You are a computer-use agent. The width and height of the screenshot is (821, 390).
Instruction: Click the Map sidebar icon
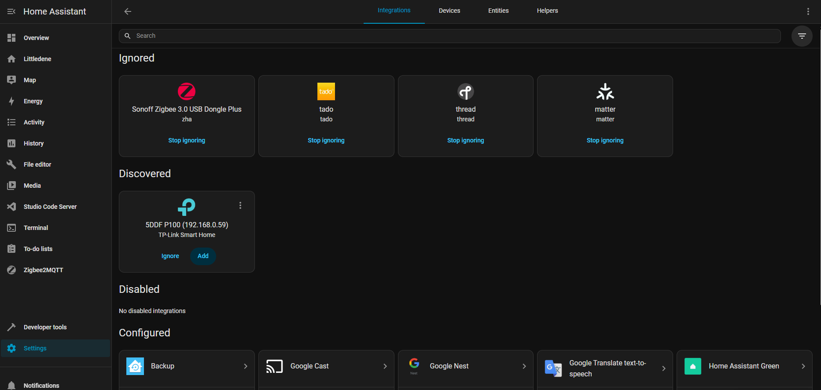pos(11,80)
